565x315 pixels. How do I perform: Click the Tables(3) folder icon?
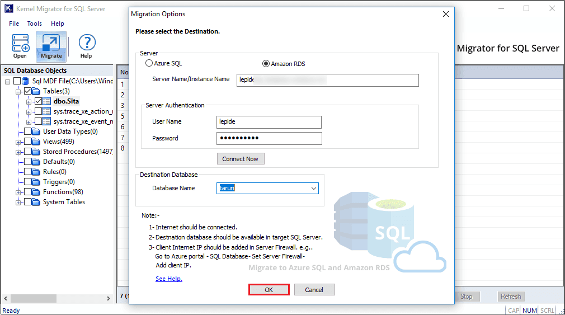(x=36, y=91)
